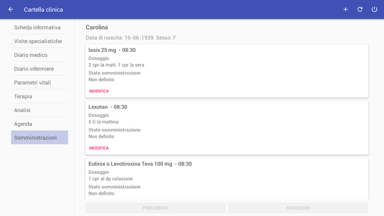Open the Agenda section
The height and width of the screenshot is (216, 384).
click(40, 124)
